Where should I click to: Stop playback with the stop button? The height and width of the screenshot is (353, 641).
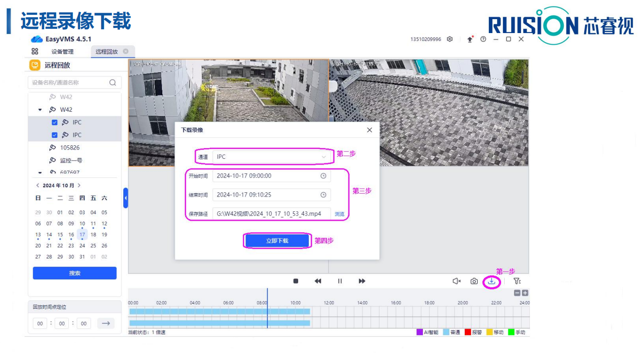(296, 281)
